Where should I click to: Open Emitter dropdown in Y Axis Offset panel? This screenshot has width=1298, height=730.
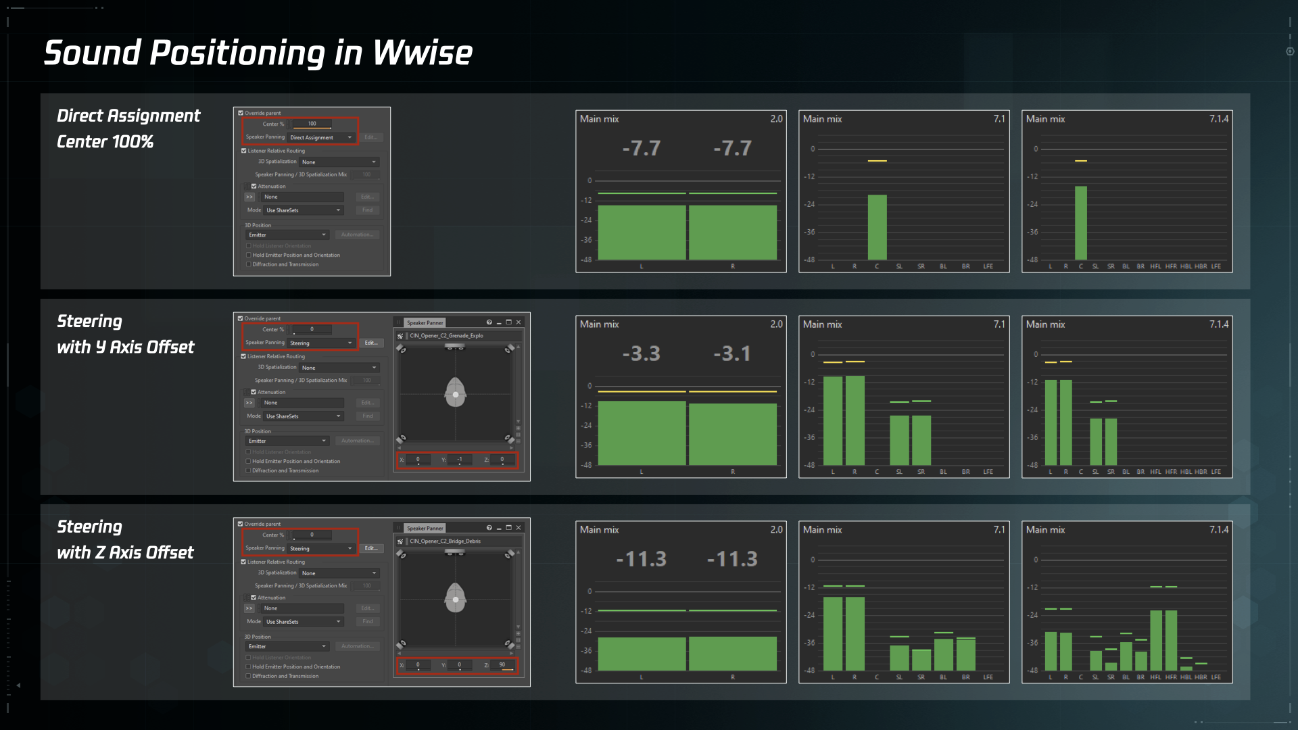(x=287, y=441)
